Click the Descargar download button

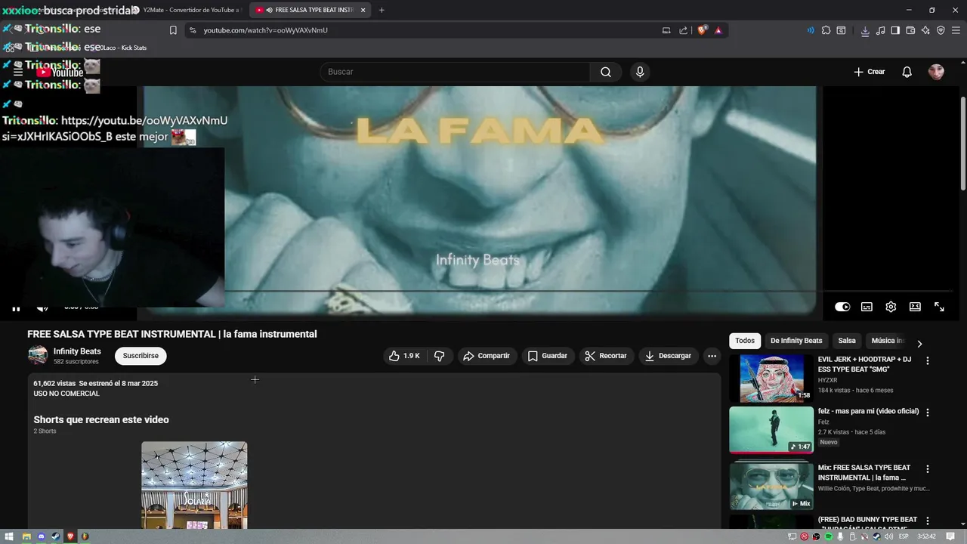coord(669,356)
